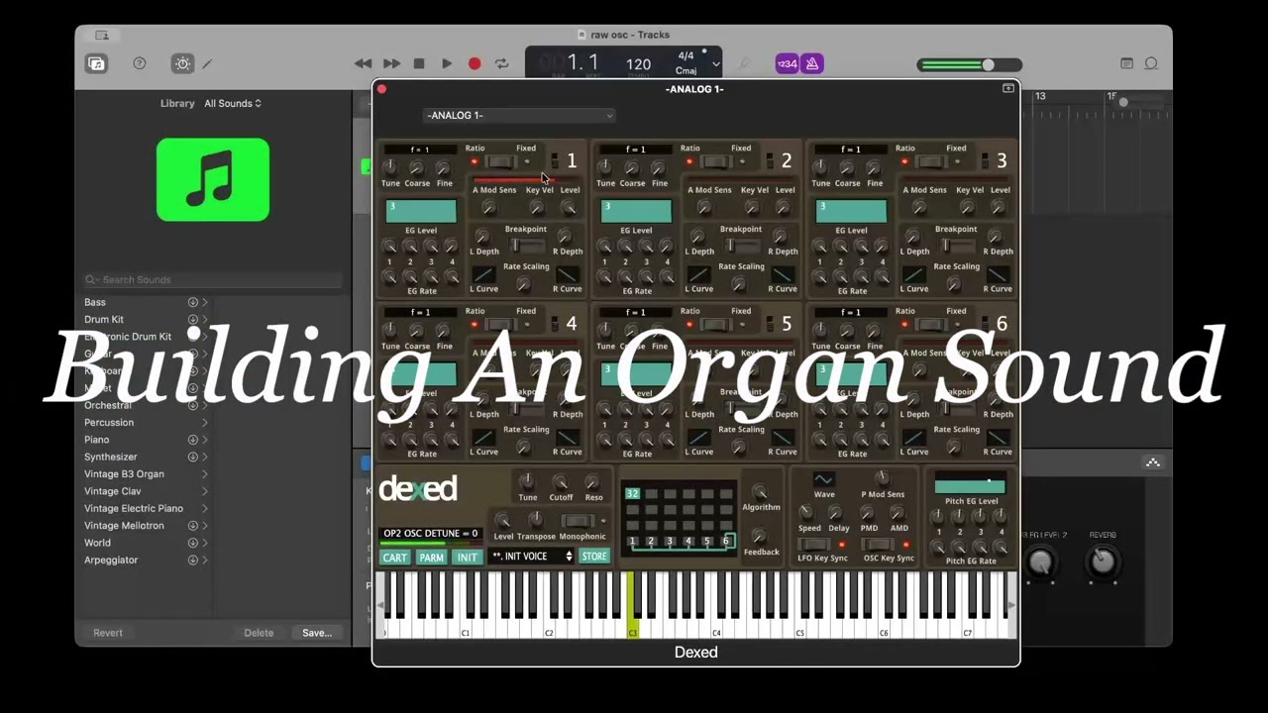Toggle operator 2 on/off switch

point(770,160)
